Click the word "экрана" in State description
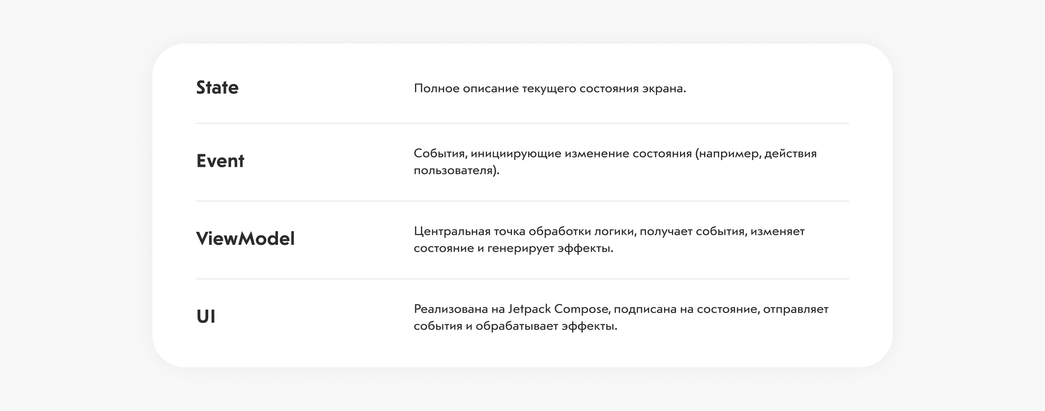Viewport: 1045px width, 411px height. tap(663, 89)
